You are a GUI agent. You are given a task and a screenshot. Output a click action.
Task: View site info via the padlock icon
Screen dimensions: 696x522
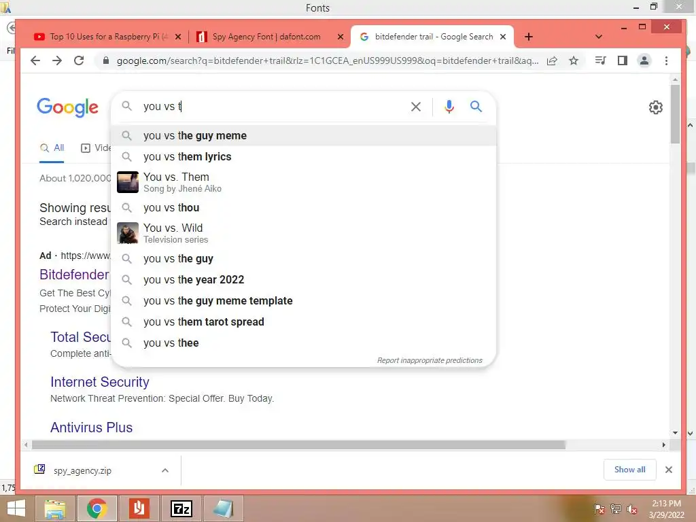point(105,60)
